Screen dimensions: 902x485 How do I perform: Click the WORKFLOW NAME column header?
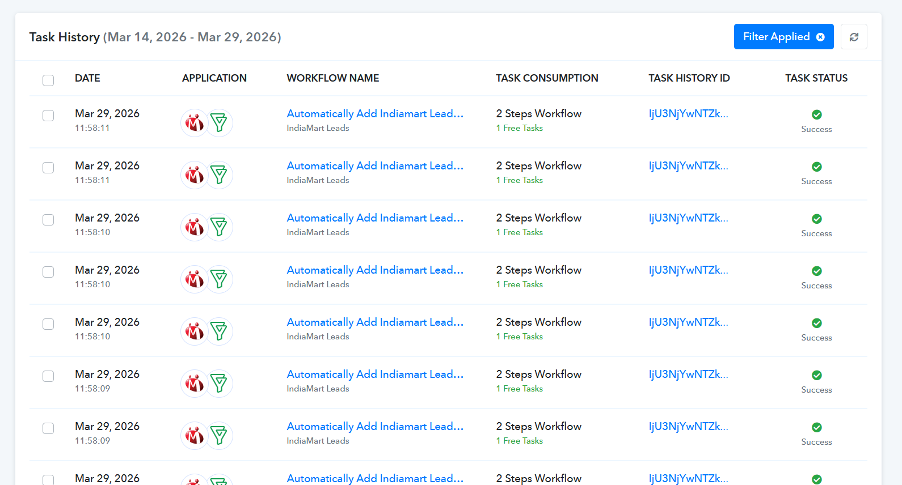point(333,78)
